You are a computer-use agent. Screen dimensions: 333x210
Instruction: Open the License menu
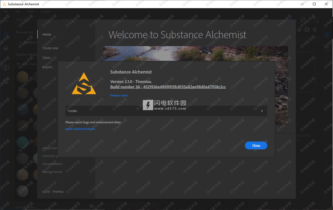coord(46,12)
